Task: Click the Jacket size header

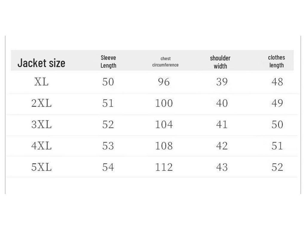Action: (x=41, y=63)
